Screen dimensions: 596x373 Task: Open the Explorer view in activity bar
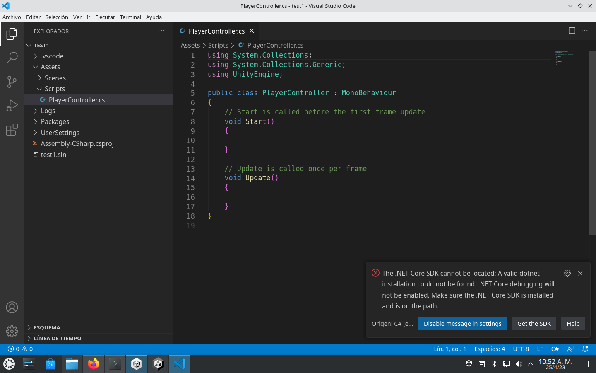click(12, 34)
